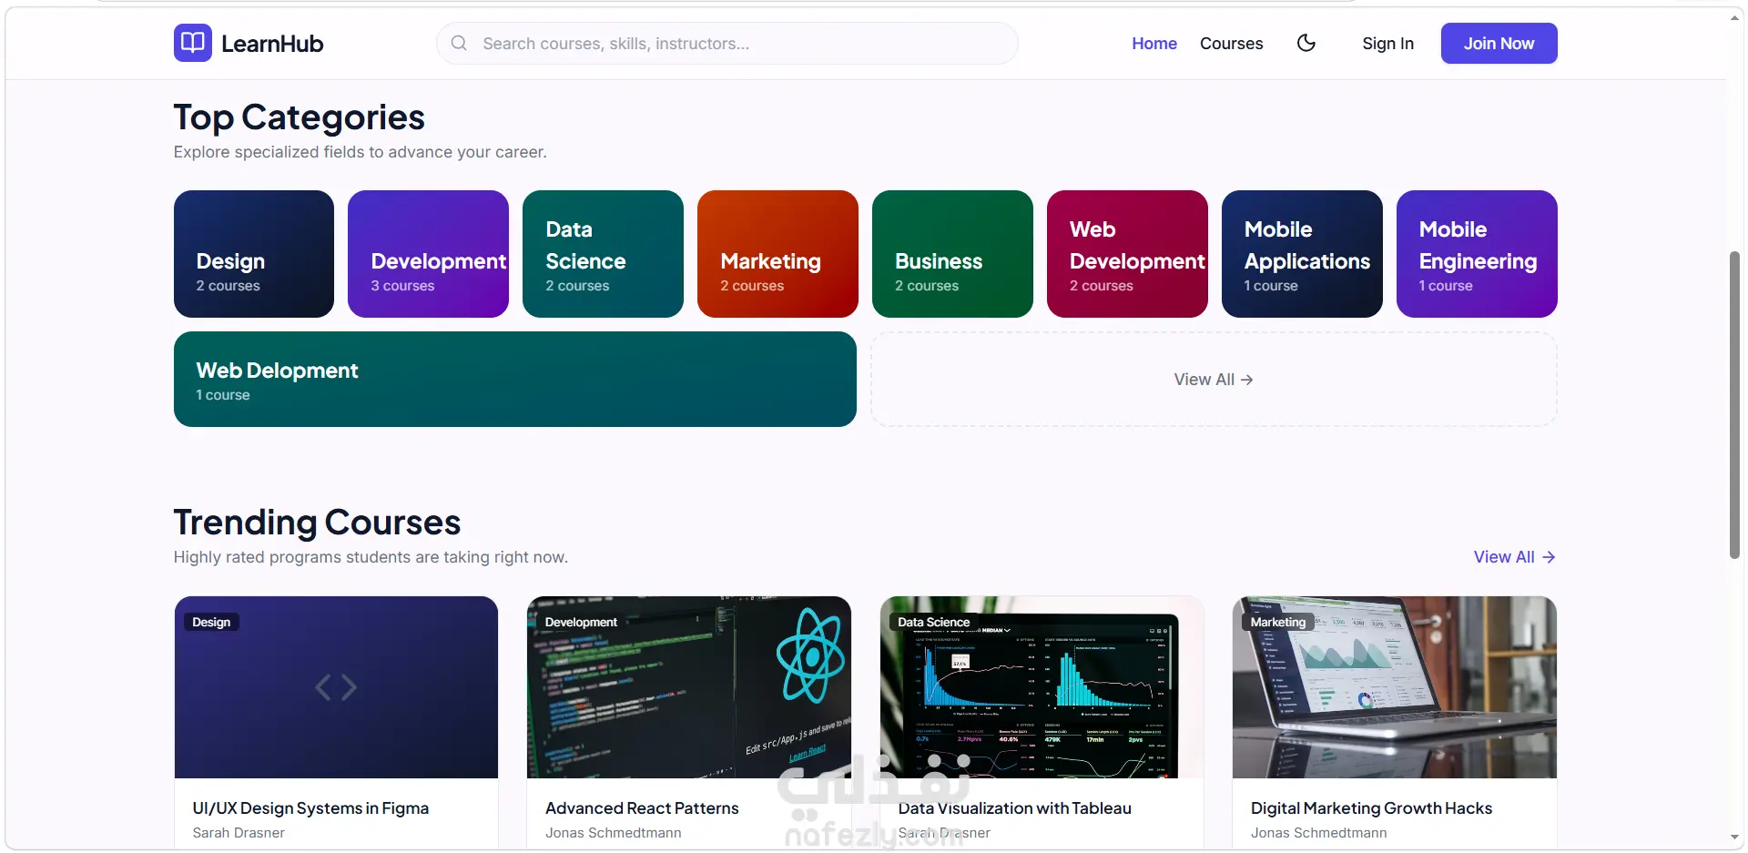Go to the Home nav link
The width and height of the screenshot is (1748, 853).
[1153, 44]
